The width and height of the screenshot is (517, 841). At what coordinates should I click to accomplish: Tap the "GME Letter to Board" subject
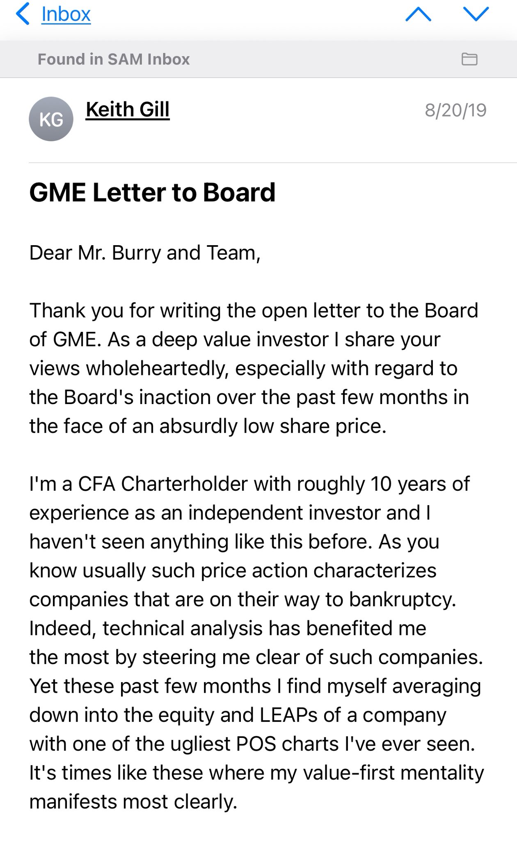(x=152, y=192)
